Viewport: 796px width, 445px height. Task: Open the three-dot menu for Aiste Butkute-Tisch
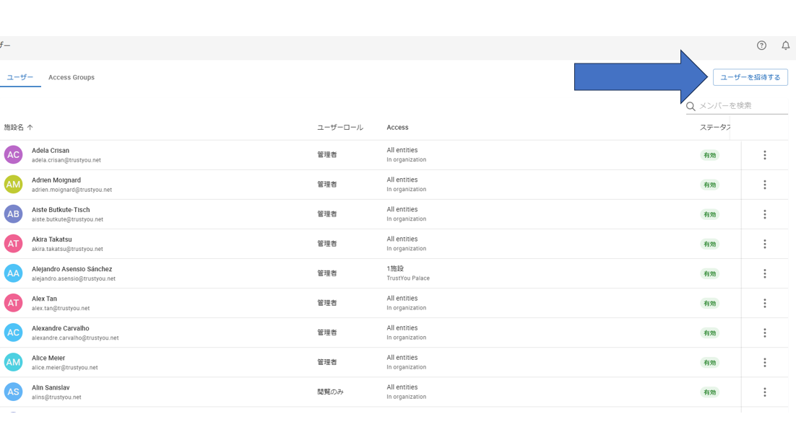point(764,214)
